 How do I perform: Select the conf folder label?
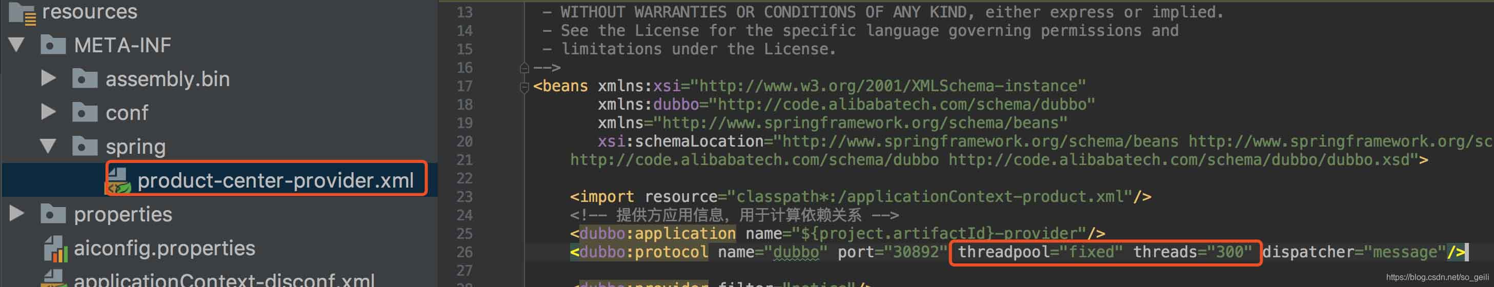click(127, 112)
